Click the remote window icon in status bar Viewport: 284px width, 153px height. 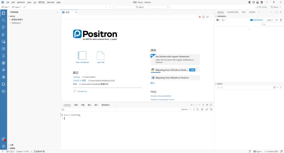pos(3,151)
